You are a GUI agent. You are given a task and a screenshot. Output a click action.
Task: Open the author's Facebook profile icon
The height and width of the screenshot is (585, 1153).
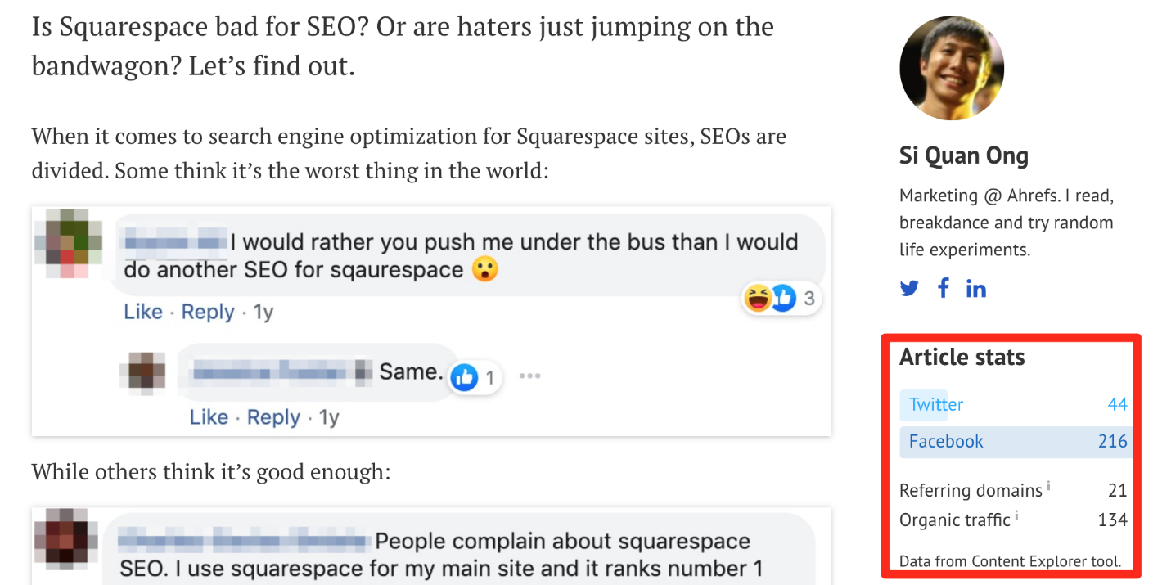944,288
